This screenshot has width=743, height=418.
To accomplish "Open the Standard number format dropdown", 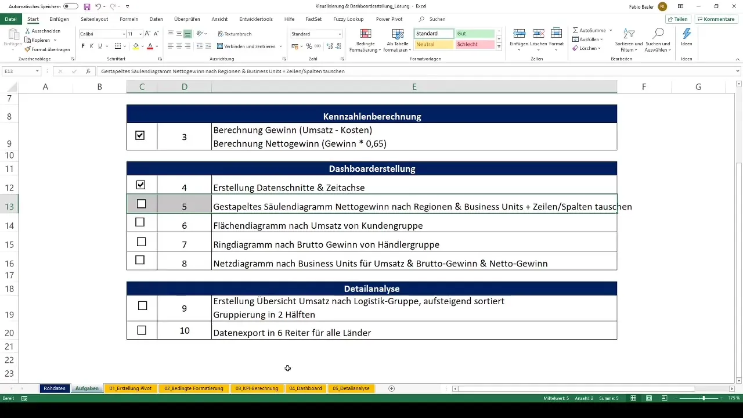I will point(340,34).
